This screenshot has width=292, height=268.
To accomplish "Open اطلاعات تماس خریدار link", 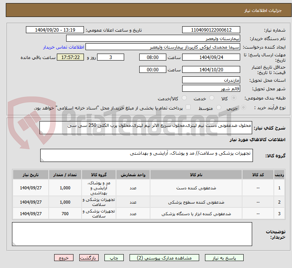I will pyautogui.click(x=64, y=47).
